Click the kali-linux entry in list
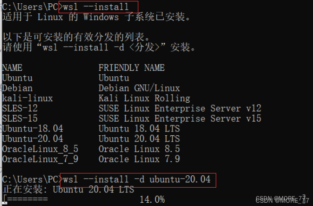Image resolution: width=313 pixels, height=206 pixels. click(x=27, y=98)
